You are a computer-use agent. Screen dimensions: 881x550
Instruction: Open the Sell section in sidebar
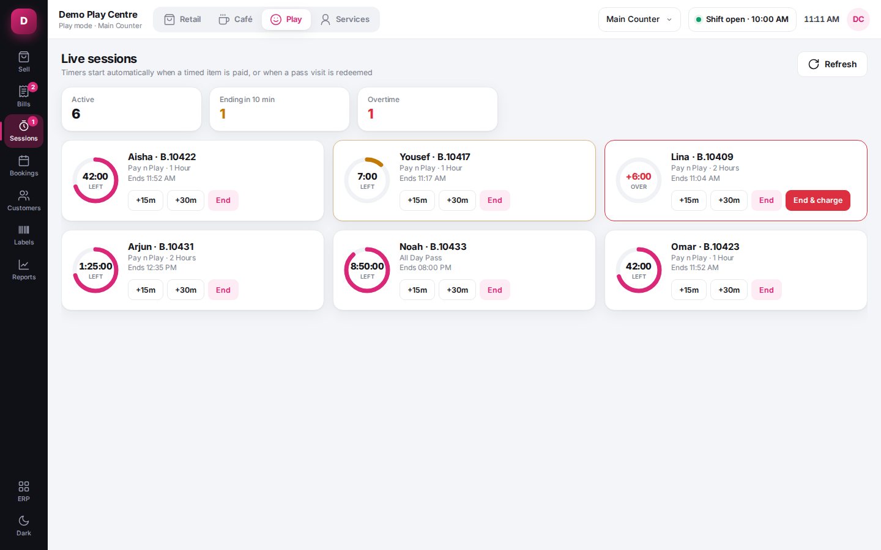(x=24, y=62)
